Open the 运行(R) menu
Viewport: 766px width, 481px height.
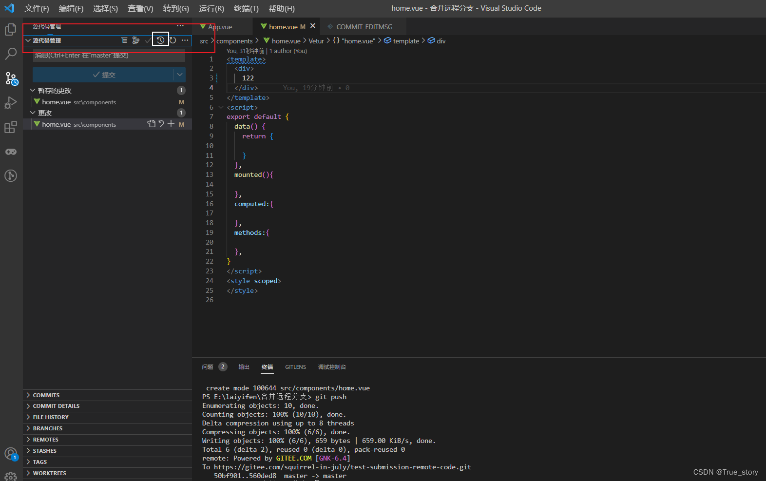[211, 8]
